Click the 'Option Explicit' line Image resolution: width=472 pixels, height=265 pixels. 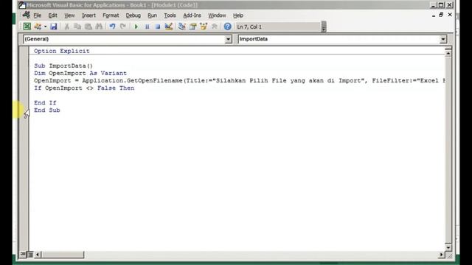click(x=62, y=51)
